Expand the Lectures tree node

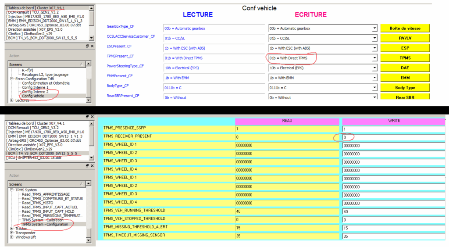tap(12, 100)
